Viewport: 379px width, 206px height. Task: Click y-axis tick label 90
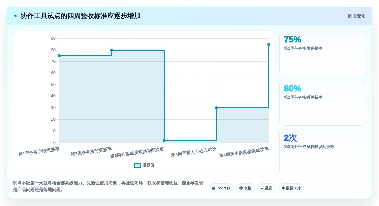[53, 38]
